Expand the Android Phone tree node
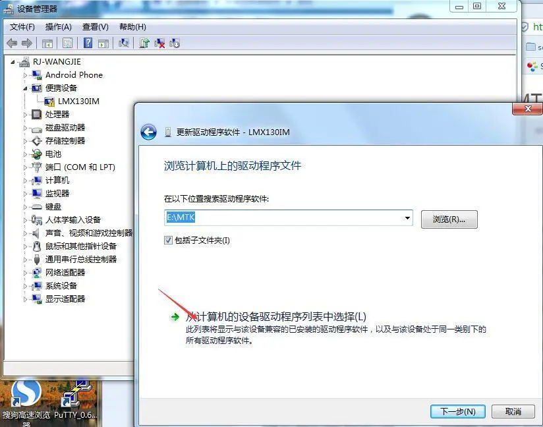Image resolution: width=543 pixels, height=427 pixels. tap(26, 74)
